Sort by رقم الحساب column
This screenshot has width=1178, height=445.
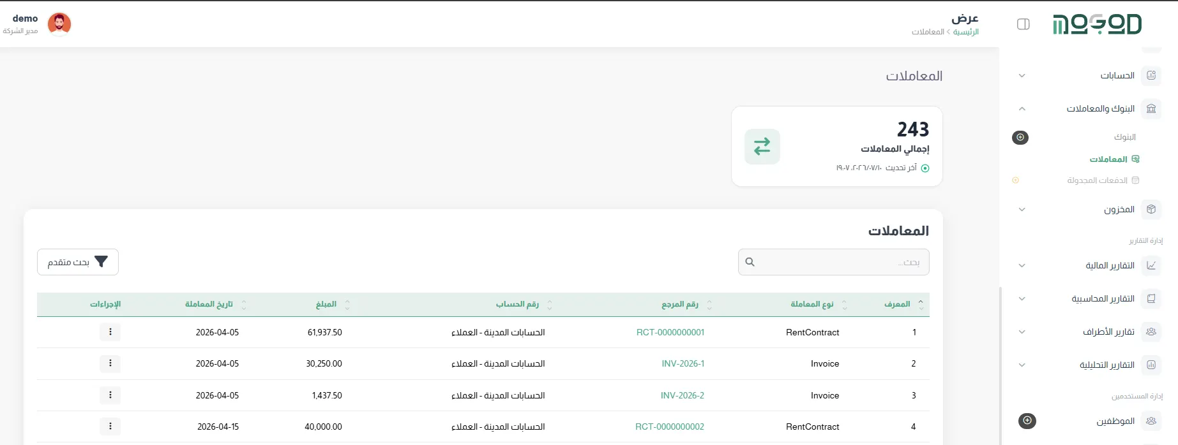click(550, 305)
